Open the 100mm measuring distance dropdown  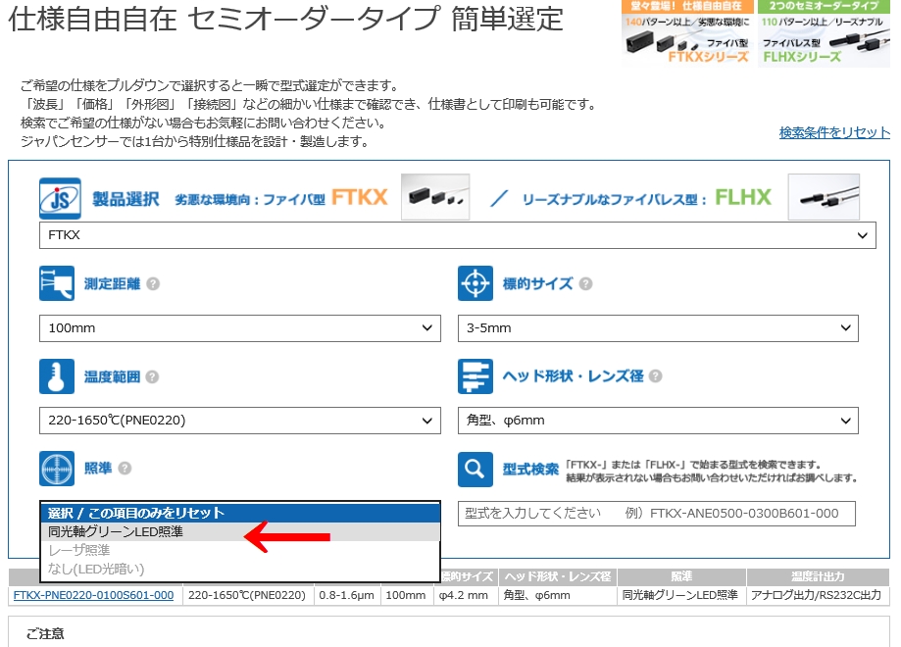(x=240, y=328)
